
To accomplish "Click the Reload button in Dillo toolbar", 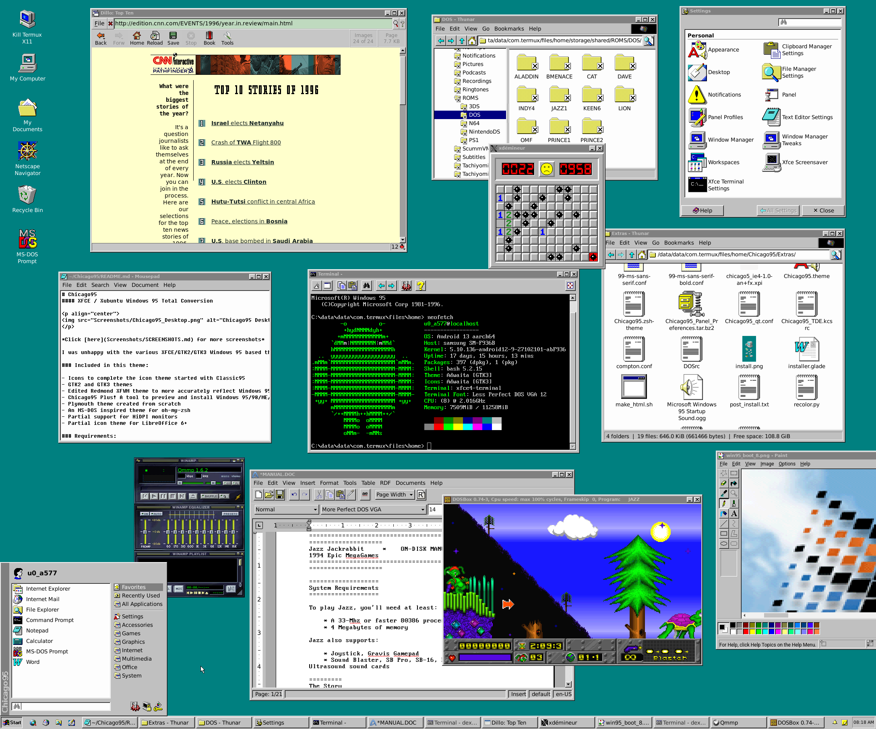I will tap(155, 38).
